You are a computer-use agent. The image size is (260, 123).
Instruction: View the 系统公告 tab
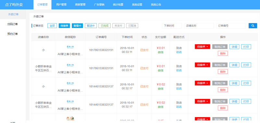click(156, 5)
